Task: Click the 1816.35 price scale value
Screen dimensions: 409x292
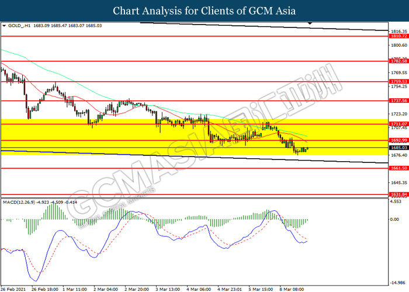Action: (399, 32)
